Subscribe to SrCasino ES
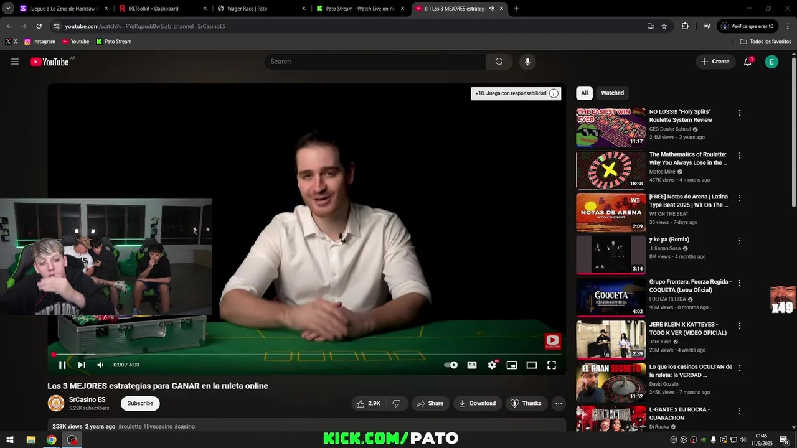Image resolution: width=797 pixels, height=448 pixels. click(x=140, y=403)
